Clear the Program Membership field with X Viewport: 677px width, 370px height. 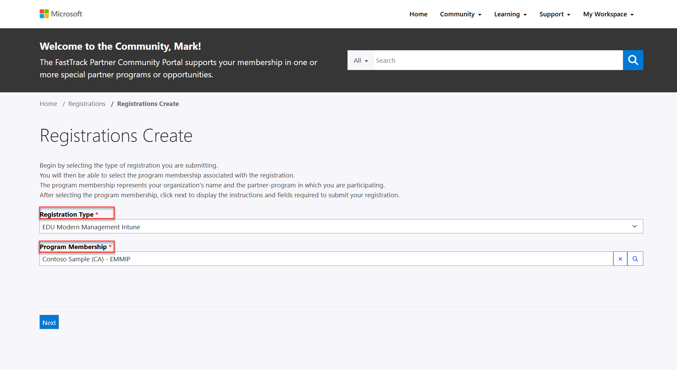tap(620, 259)
